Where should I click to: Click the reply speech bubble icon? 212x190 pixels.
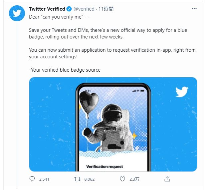(x=32, y=179)
